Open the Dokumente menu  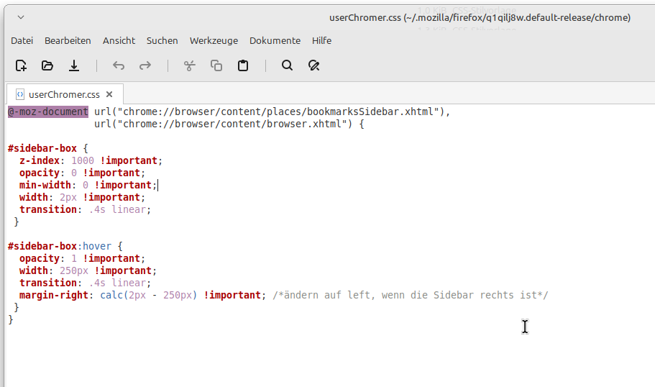pos(275,40)
